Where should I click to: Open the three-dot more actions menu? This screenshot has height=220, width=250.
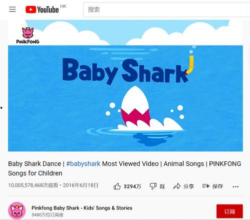(x=235, y=186)
